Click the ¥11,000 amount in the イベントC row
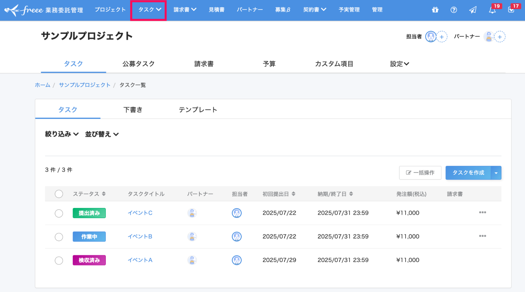 coord(408,213)
